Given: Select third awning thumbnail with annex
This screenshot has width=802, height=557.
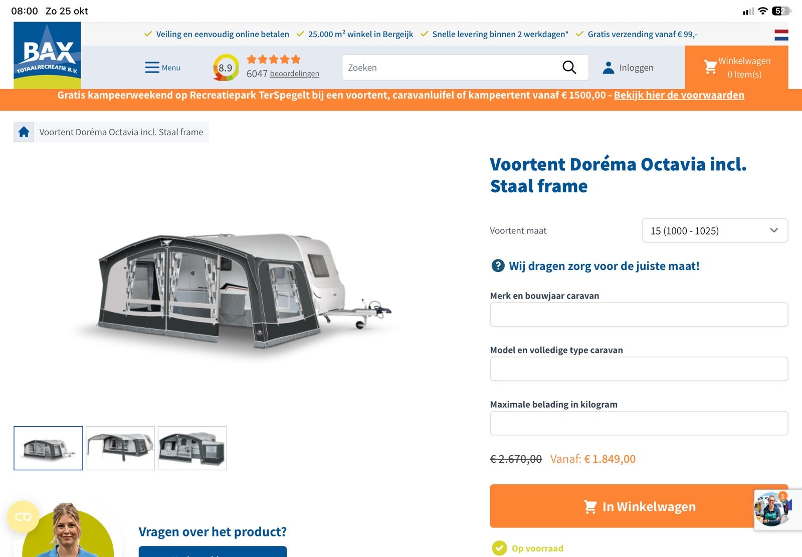Looking at the screenshot, I should tap(192, 448).
